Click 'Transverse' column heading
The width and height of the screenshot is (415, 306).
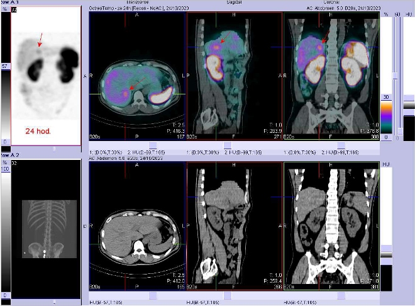(x=136, y=2)
